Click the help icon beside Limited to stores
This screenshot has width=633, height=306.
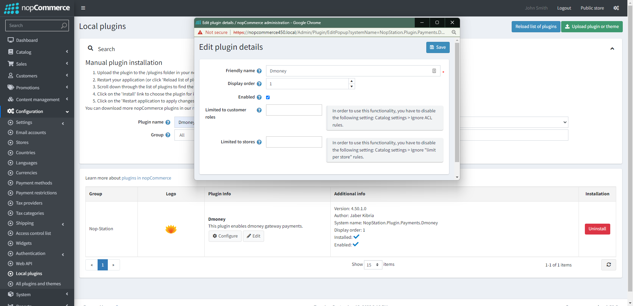259,142
